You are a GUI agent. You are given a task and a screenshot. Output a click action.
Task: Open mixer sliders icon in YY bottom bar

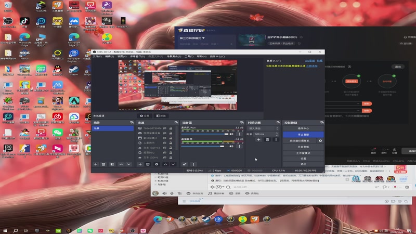tap(179, 193)
